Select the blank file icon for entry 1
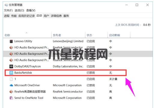155x108 pixels. click(x=11, y=79)
